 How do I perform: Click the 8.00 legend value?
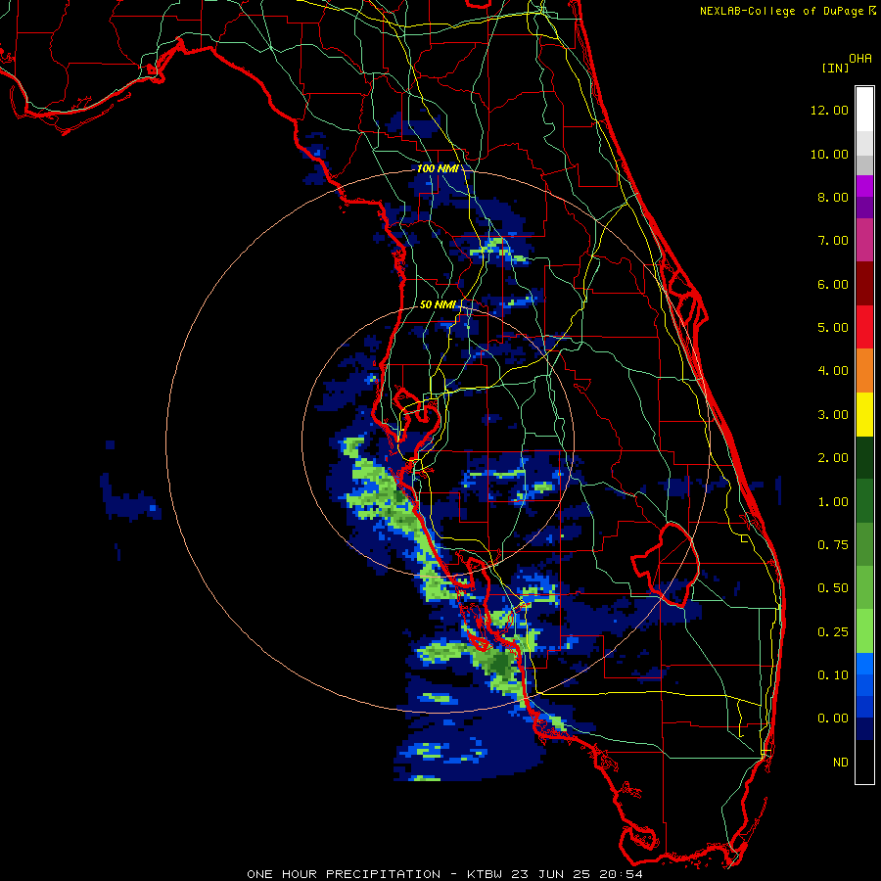[833, 197]
